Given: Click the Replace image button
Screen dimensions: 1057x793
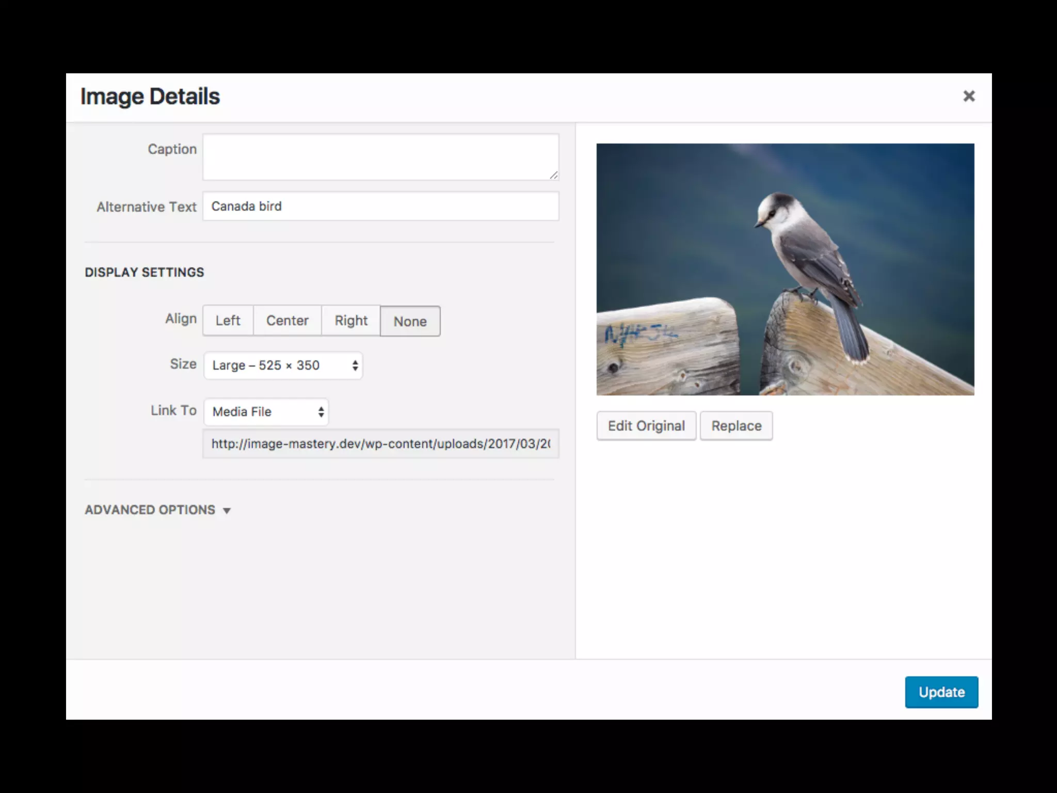Looking at the screenshot, I should 736,426.
